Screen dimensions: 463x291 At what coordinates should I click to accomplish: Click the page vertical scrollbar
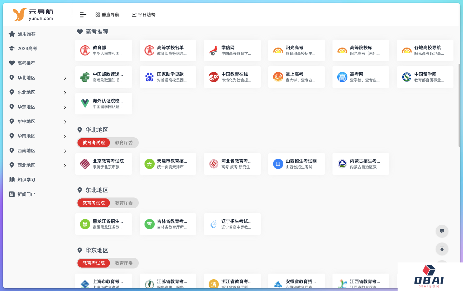point(459,105)
